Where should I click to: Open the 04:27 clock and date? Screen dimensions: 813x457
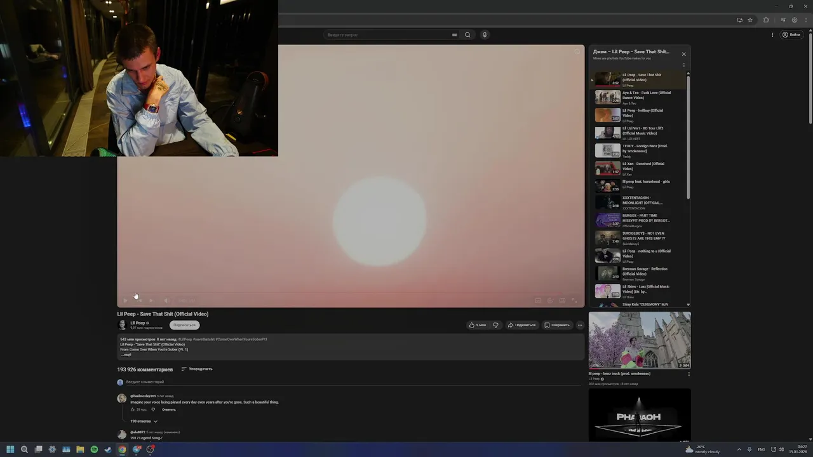coord(798,449)
